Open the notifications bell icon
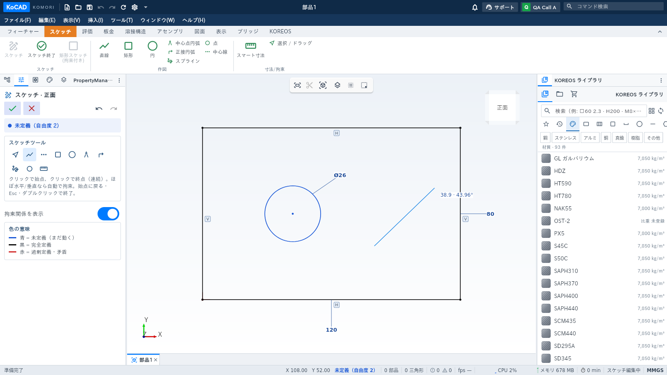This screenshot has height=375, width=667. [x=475, y=7]
